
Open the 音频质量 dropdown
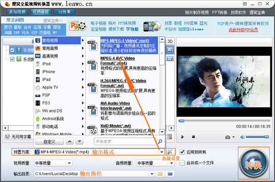coord(171,163)
